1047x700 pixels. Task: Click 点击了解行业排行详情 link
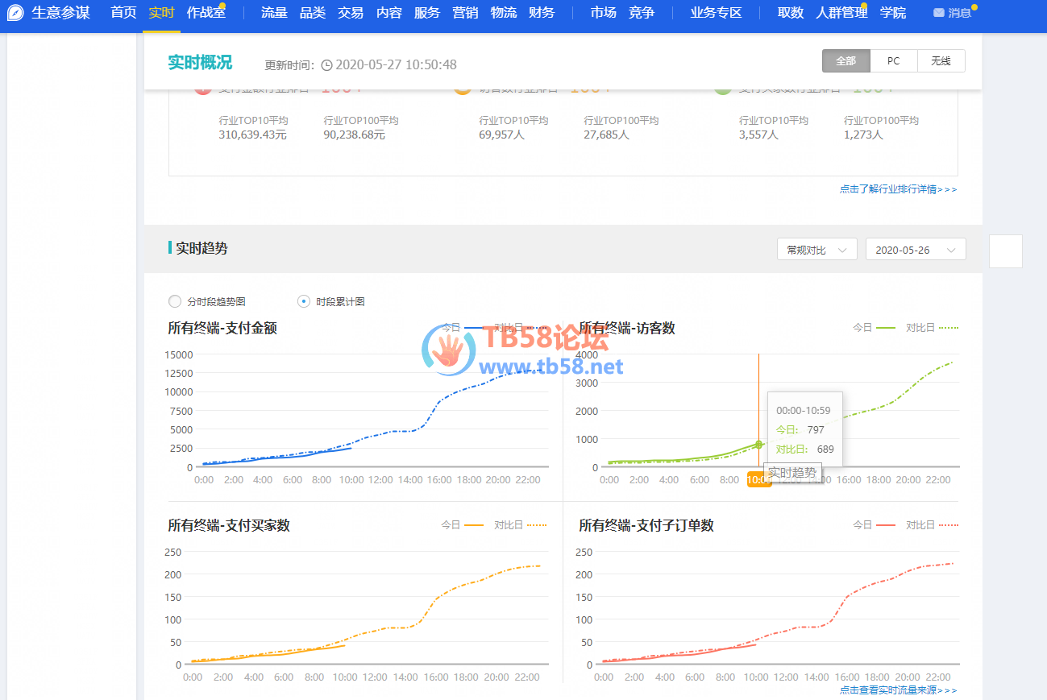pos(898,189)
